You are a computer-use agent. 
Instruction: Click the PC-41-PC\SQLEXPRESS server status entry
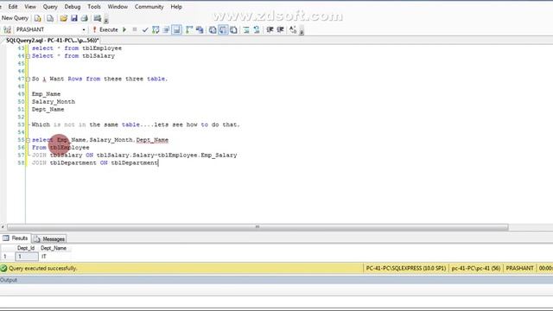click(405, 269)
